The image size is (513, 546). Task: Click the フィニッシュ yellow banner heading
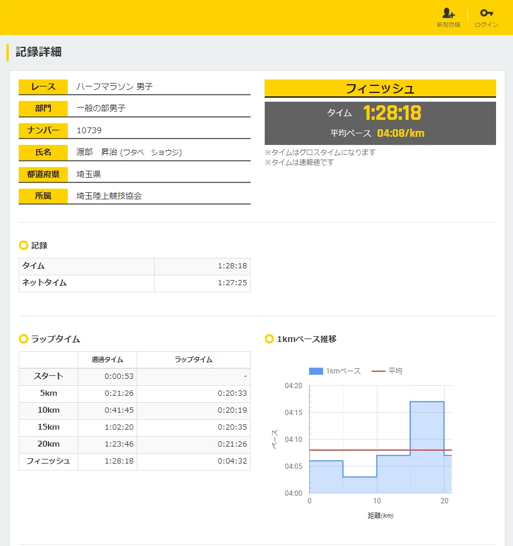[380, 88]
